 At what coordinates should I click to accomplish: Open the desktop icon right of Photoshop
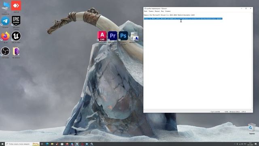pos(134,37)
